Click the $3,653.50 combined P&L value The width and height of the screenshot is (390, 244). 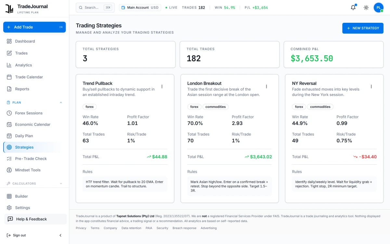click(x=312, y=59)
